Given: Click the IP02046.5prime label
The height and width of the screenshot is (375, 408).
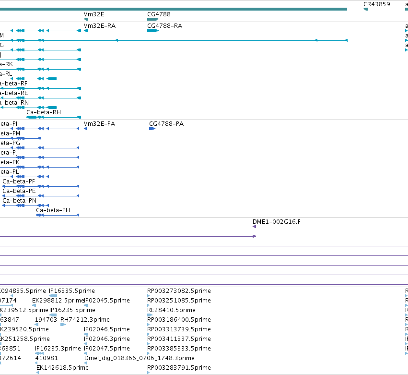Looking at the screenshot, I should pyautogui.click(x=107, y=329).
